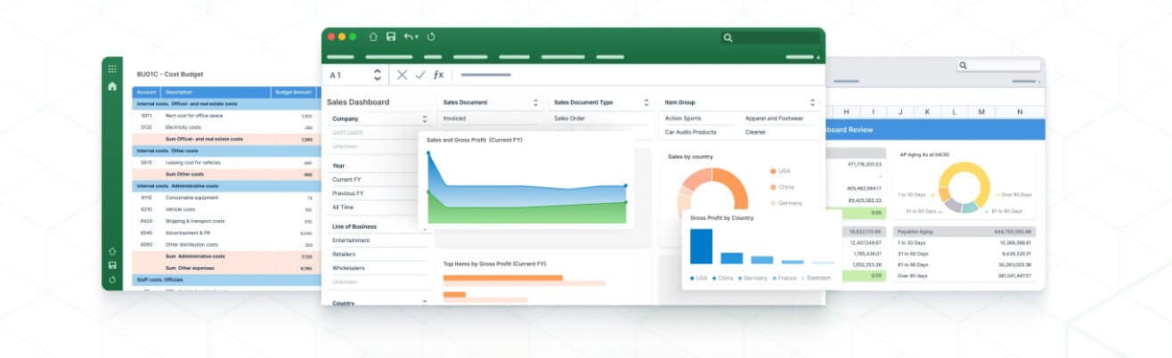This screenshot has width=1172, height=358.
Task: Click the Undo arrow in Sales Dashboard toolbar
Action: coord(408,37)
